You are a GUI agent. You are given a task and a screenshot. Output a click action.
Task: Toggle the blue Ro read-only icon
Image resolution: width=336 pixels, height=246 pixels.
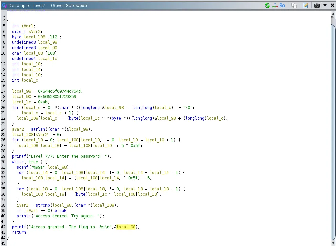pyautogui.click(x=282, y=5)
